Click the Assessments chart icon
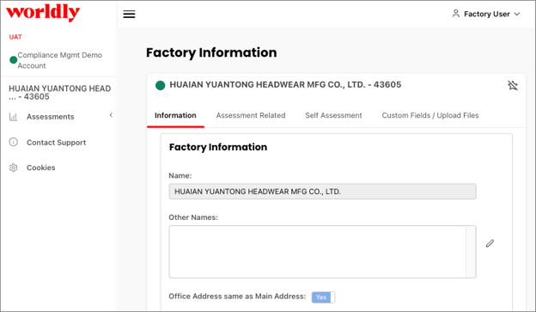 click(x=14, y=117)
